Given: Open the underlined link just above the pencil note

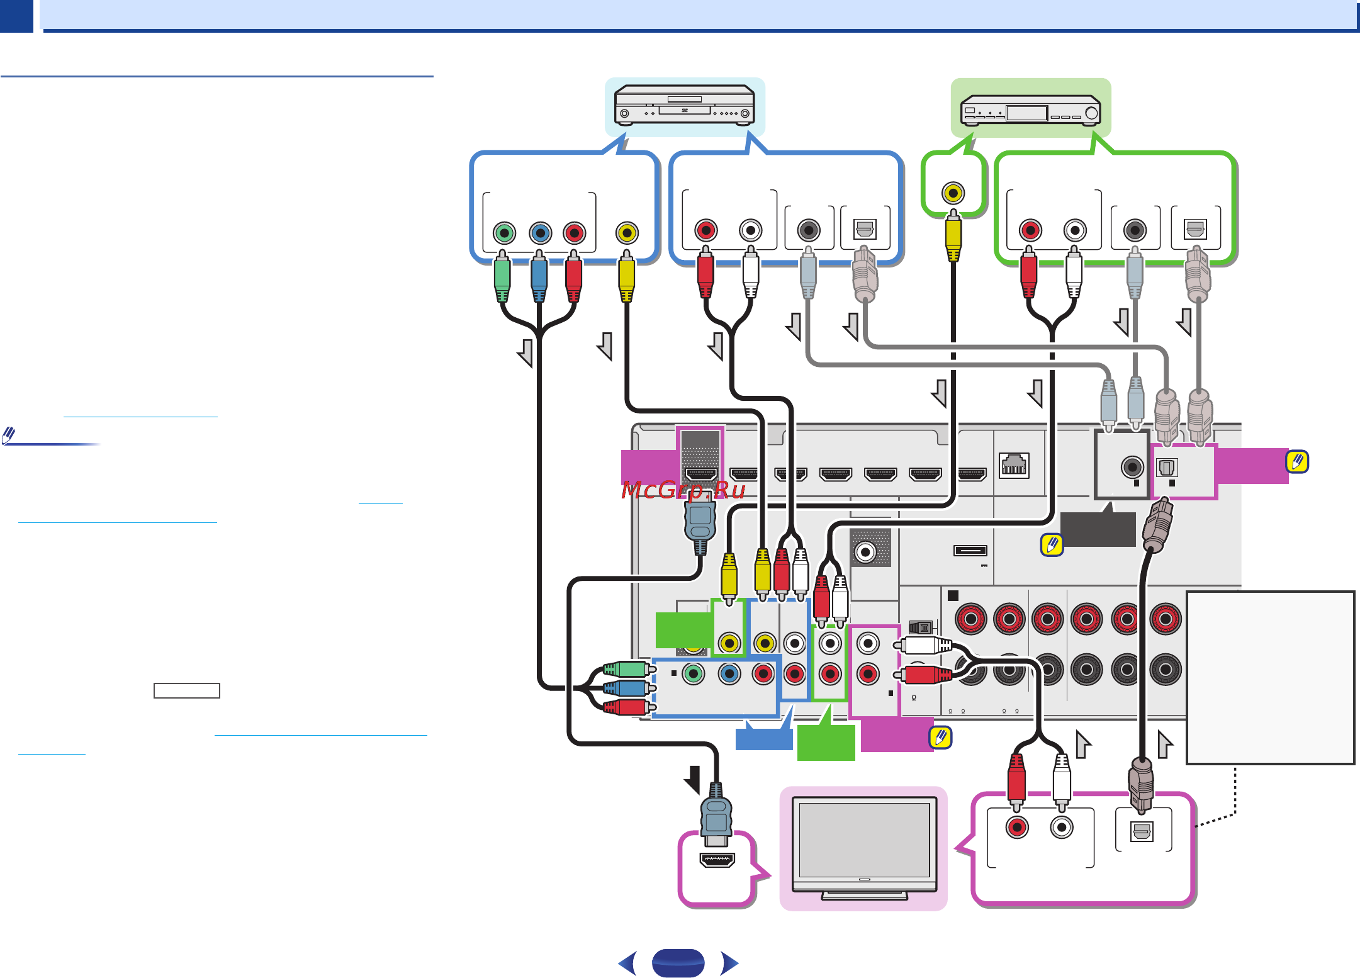Looking at the screenshot, I should tap(140, 416).
